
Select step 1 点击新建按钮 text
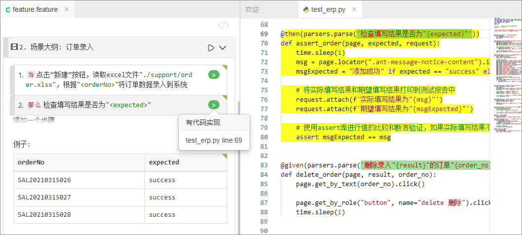click(110, 79)
